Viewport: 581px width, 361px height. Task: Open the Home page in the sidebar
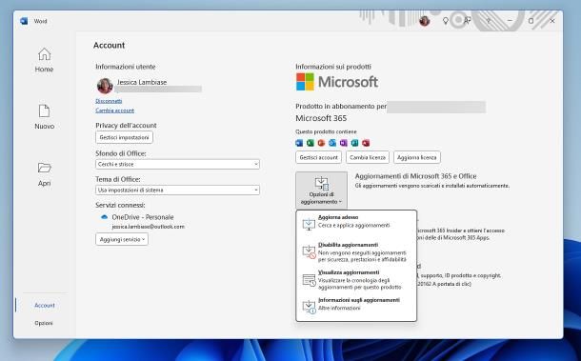pos(44,60)
